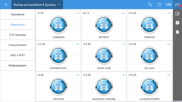Select the С/Х техника category

[x=17, y=35]
